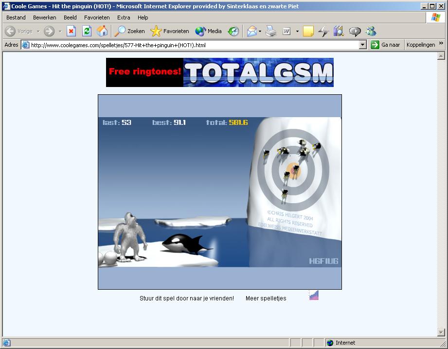Click the 'HGFIUG' code text in game
This screenshot has height=349, width=448.
(x=323, y=261)
